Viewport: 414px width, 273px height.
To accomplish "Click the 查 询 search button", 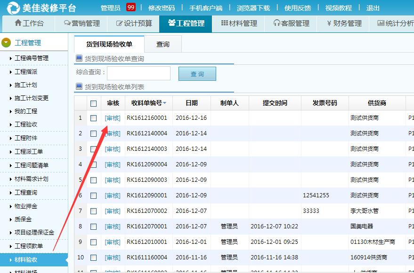I will pos(197,73).
